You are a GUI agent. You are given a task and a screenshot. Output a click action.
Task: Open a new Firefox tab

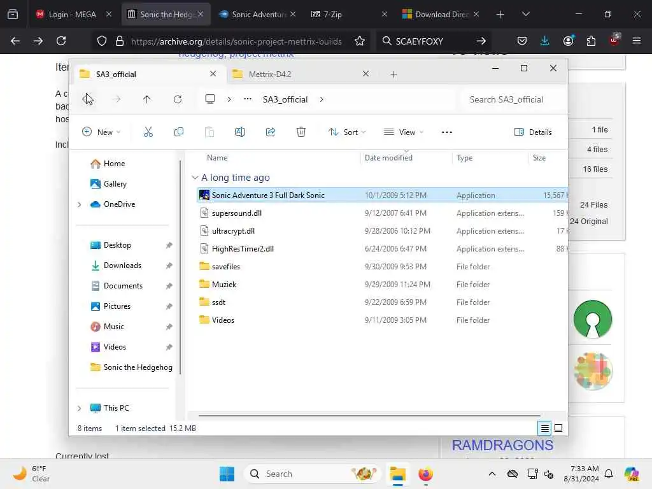pos(500,14)
